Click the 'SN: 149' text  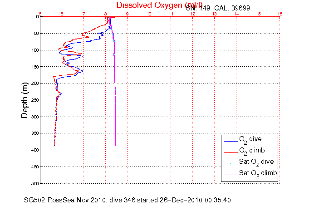pyautogui.click(x=198, y=8)
